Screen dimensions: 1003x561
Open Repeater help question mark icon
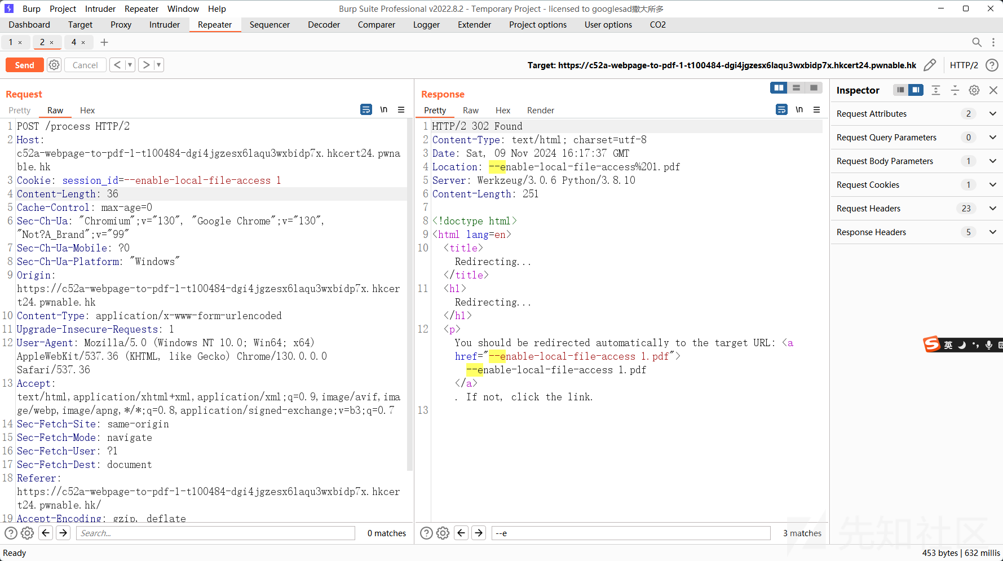(992, 65)
